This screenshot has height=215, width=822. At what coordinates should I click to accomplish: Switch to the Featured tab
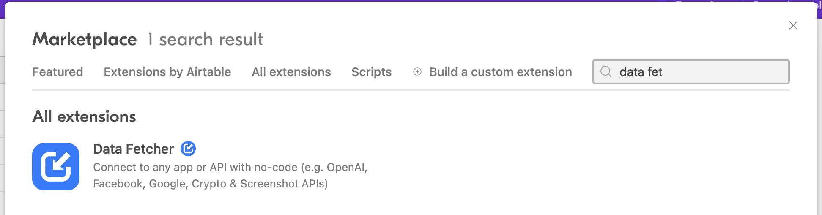click(x=58, y=72)
